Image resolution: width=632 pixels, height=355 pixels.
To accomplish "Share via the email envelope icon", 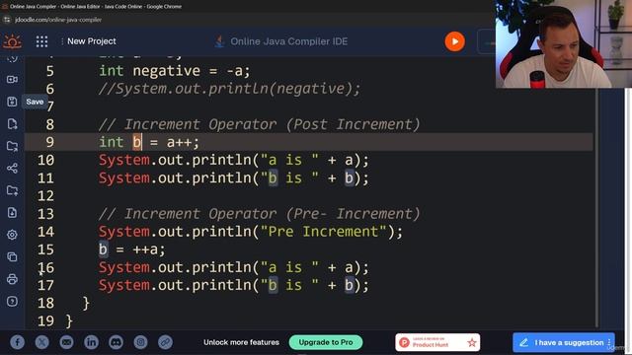I will click(x=66, y=342).
